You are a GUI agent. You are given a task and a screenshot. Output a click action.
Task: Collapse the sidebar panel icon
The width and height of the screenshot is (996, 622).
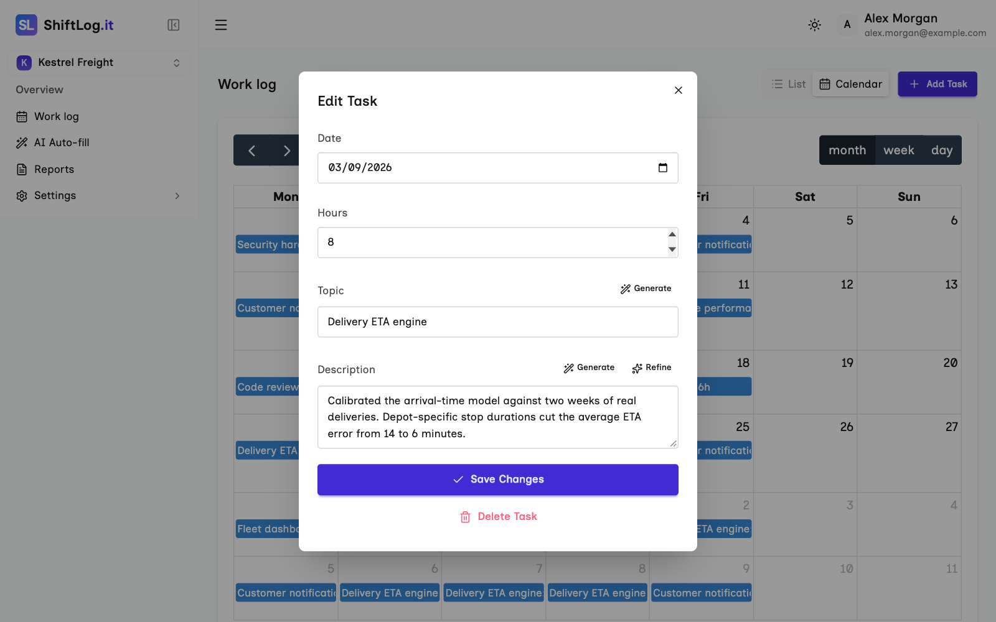(x=174, y=25)
